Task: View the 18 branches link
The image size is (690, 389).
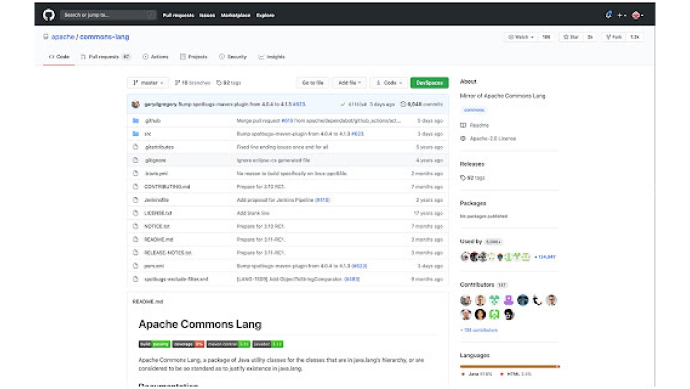Action: coord(193,83)
